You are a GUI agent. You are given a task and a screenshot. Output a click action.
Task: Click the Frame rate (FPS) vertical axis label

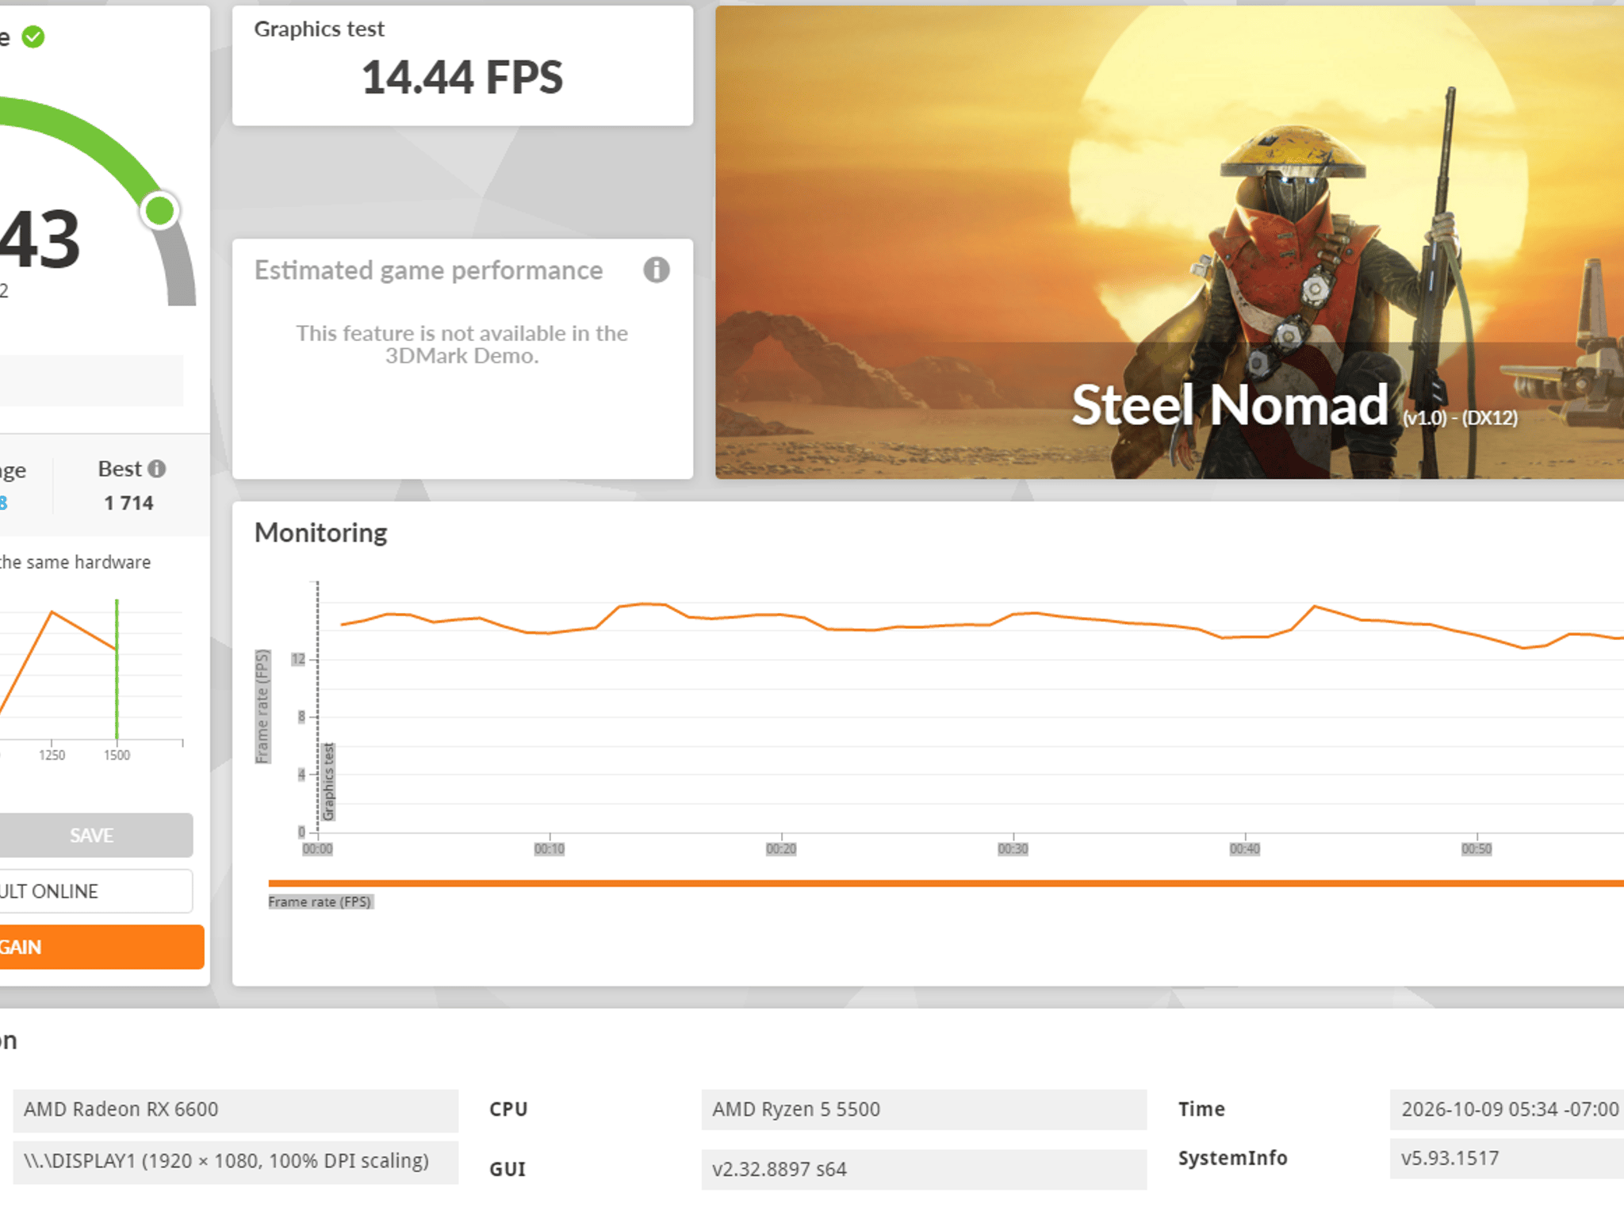[262, 707]
